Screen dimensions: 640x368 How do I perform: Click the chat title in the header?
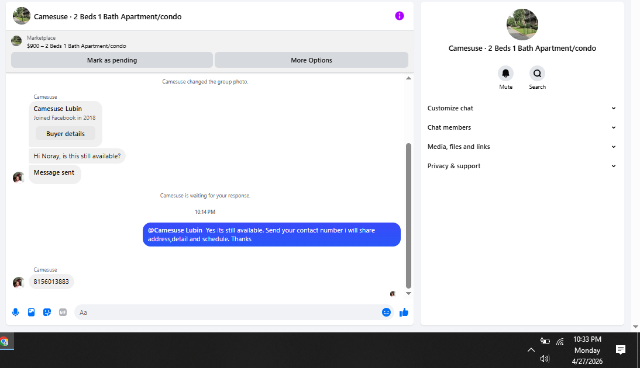click(108, 17)
